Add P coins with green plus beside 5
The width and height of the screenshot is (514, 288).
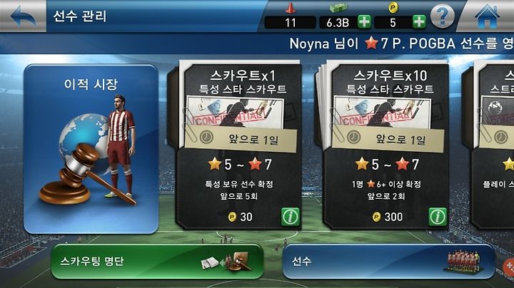(419, 22)
